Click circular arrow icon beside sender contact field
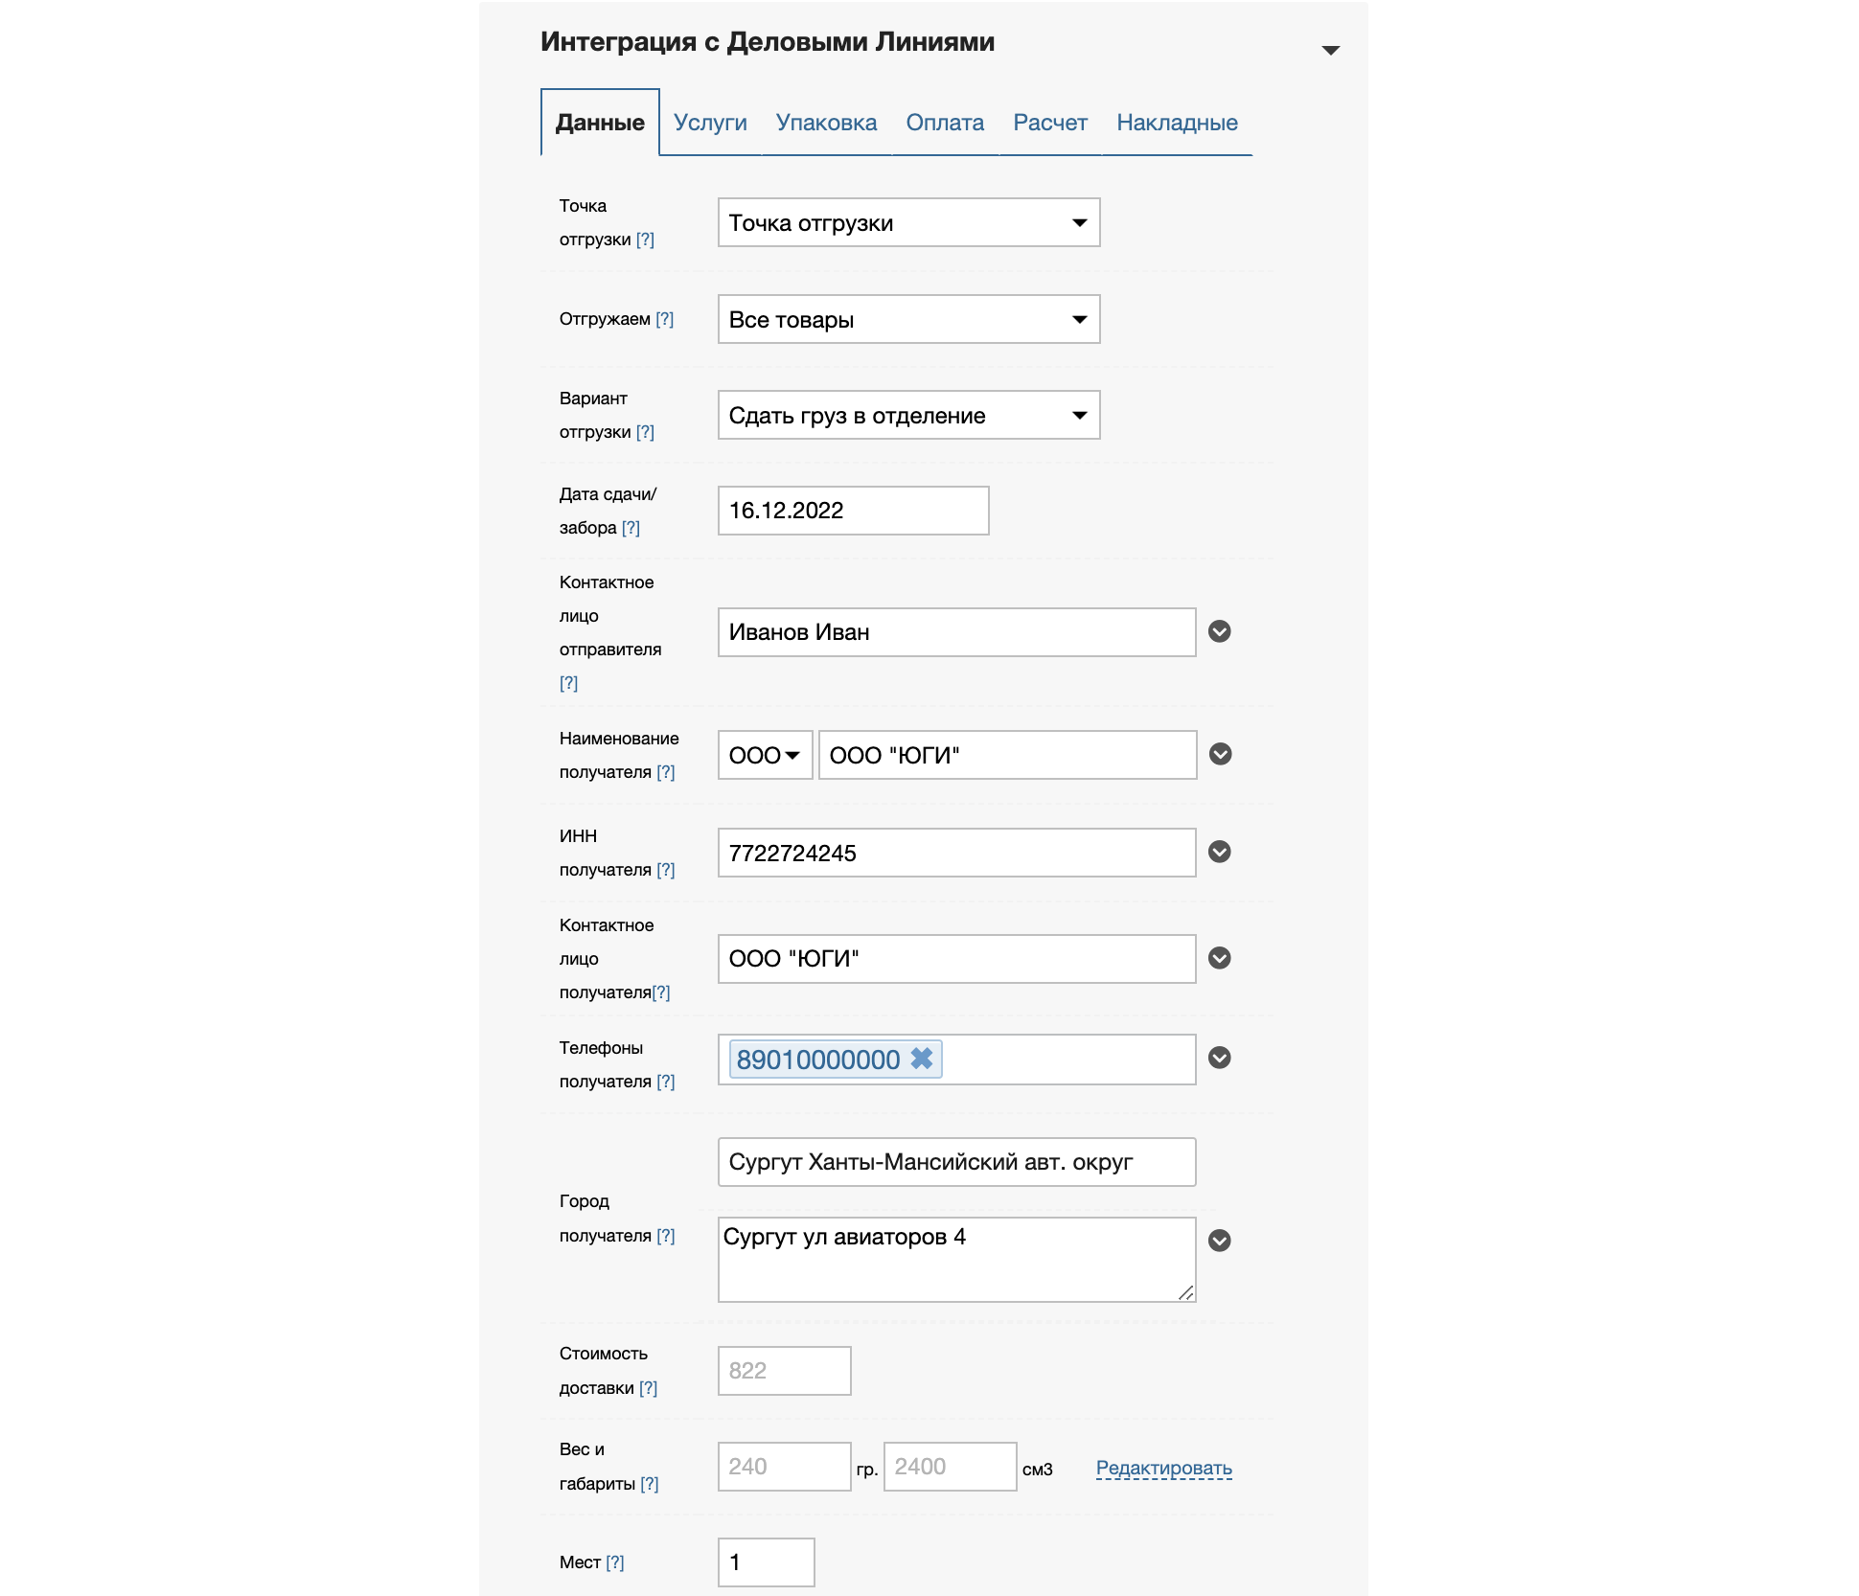Viewport: 1859px width, 1596px height. (1219, 631)
